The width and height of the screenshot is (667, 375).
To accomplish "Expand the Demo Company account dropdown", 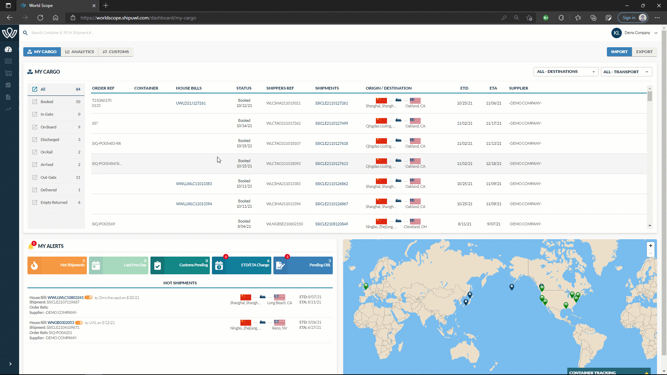I will point(656,33).
